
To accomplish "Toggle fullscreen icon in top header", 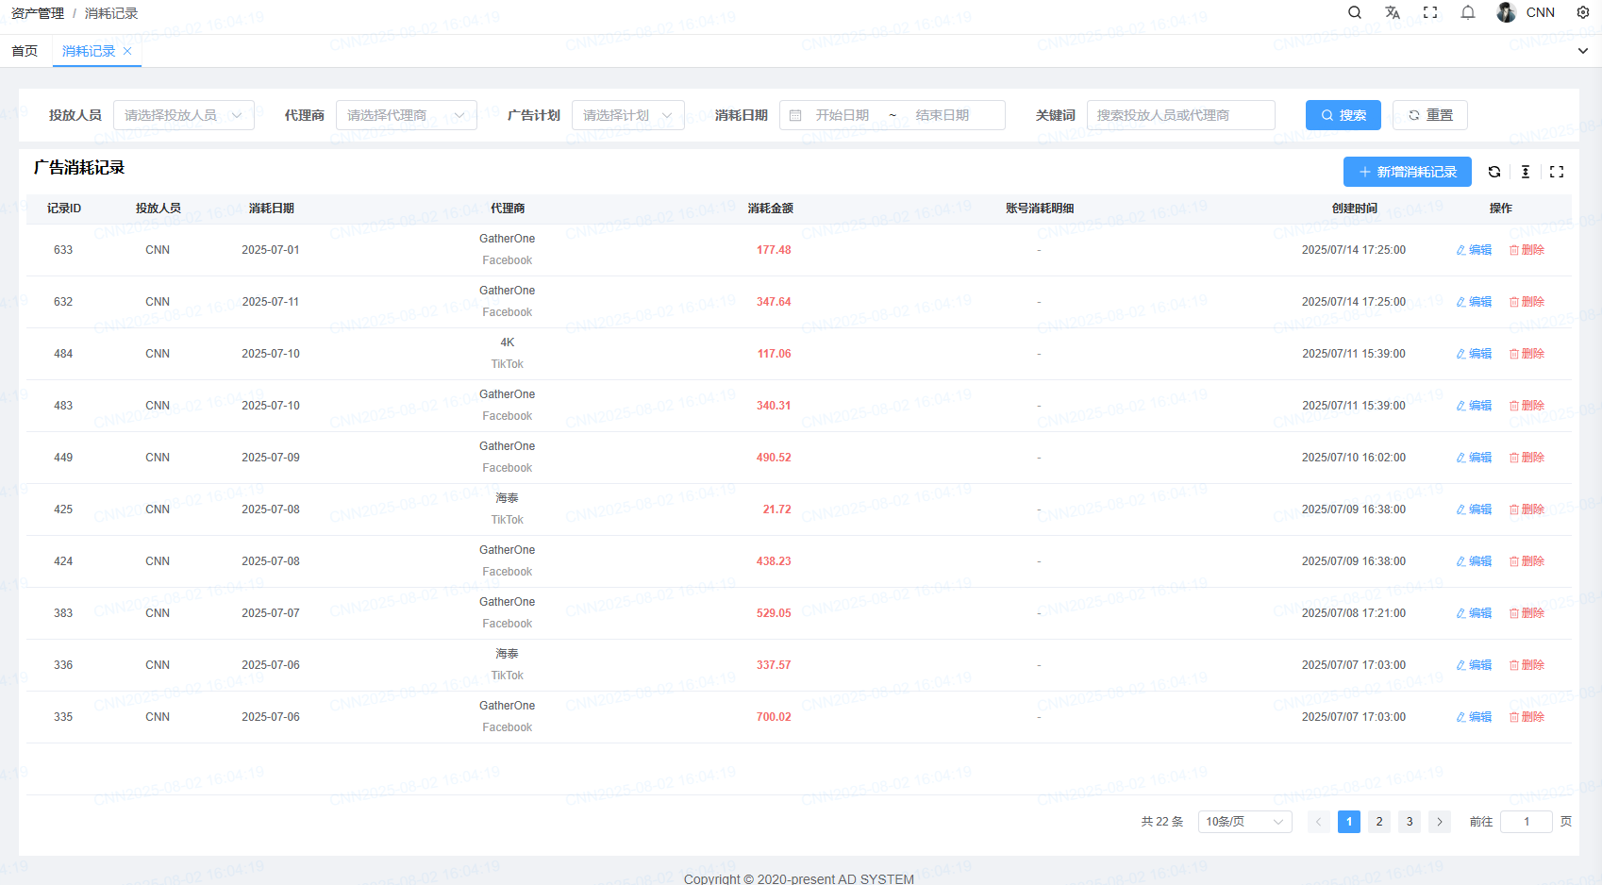I will click(x=1430, y=12).
